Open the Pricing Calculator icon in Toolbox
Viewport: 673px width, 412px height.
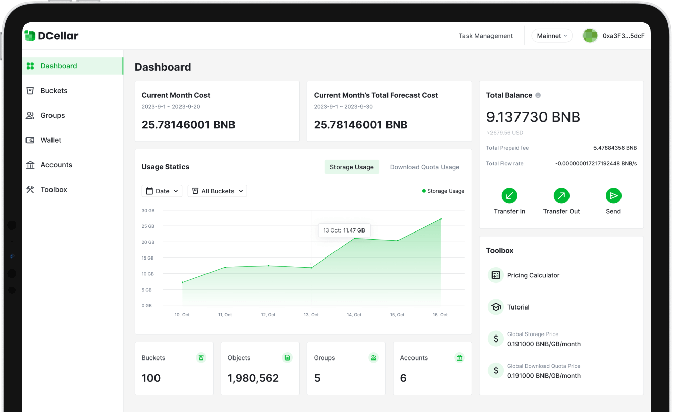496,275
